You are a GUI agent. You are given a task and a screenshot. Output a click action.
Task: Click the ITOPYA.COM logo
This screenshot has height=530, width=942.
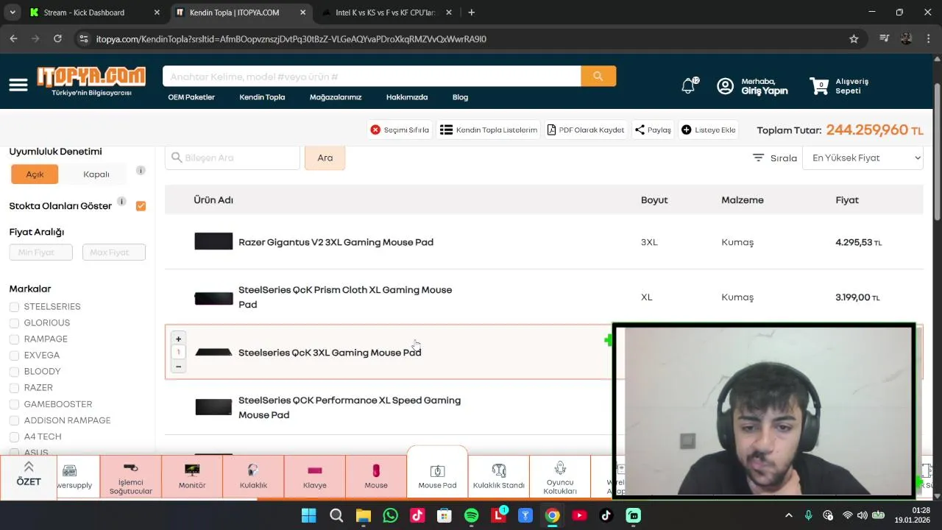tap(91, 82)
